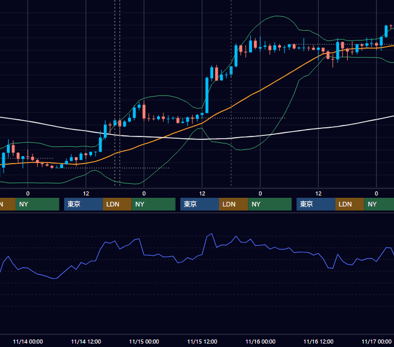Select hour label 12 above 11/15 12:00
The height and width of the screenshot is (347, 394).
coord(202,194)
